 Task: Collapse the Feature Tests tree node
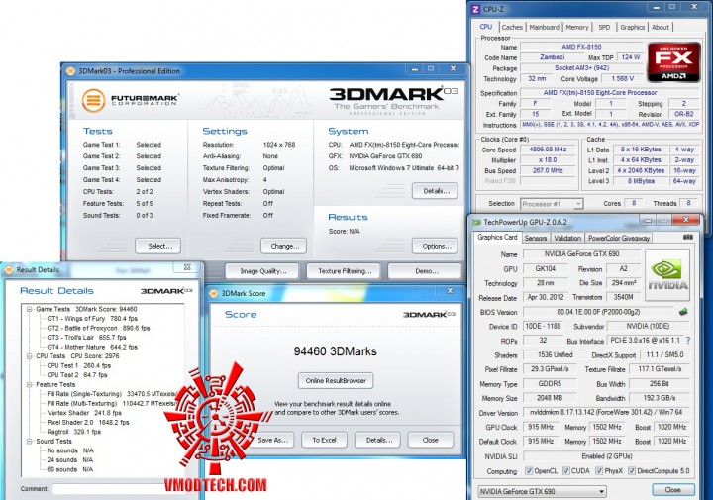(x=29, y=384)
